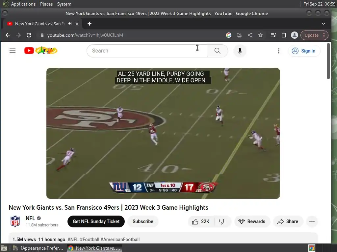
Task: Click the 1.5M views text
Action: [x=24, y=239]
